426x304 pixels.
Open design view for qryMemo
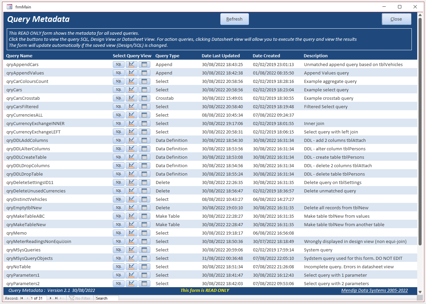point(131,233)
